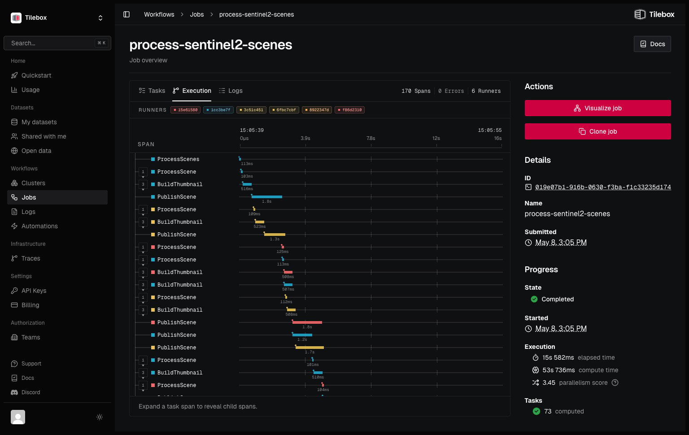
Task: Click the terminal icon beside job ID
Action: 528,187
